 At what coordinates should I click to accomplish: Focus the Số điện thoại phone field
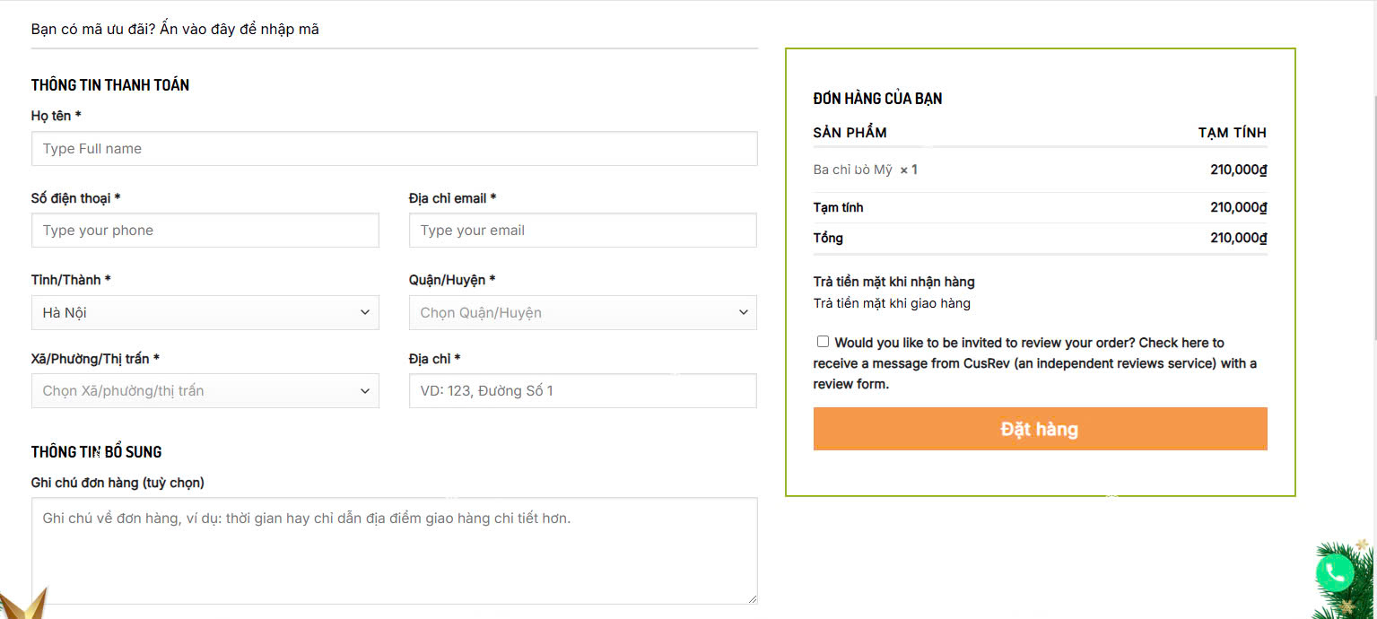pos(205,231)
